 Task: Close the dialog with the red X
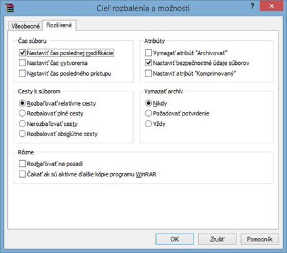(x=271, y=6)
